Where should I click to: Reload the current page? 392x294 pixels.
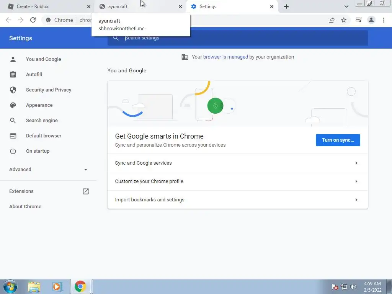pos(33,20)
